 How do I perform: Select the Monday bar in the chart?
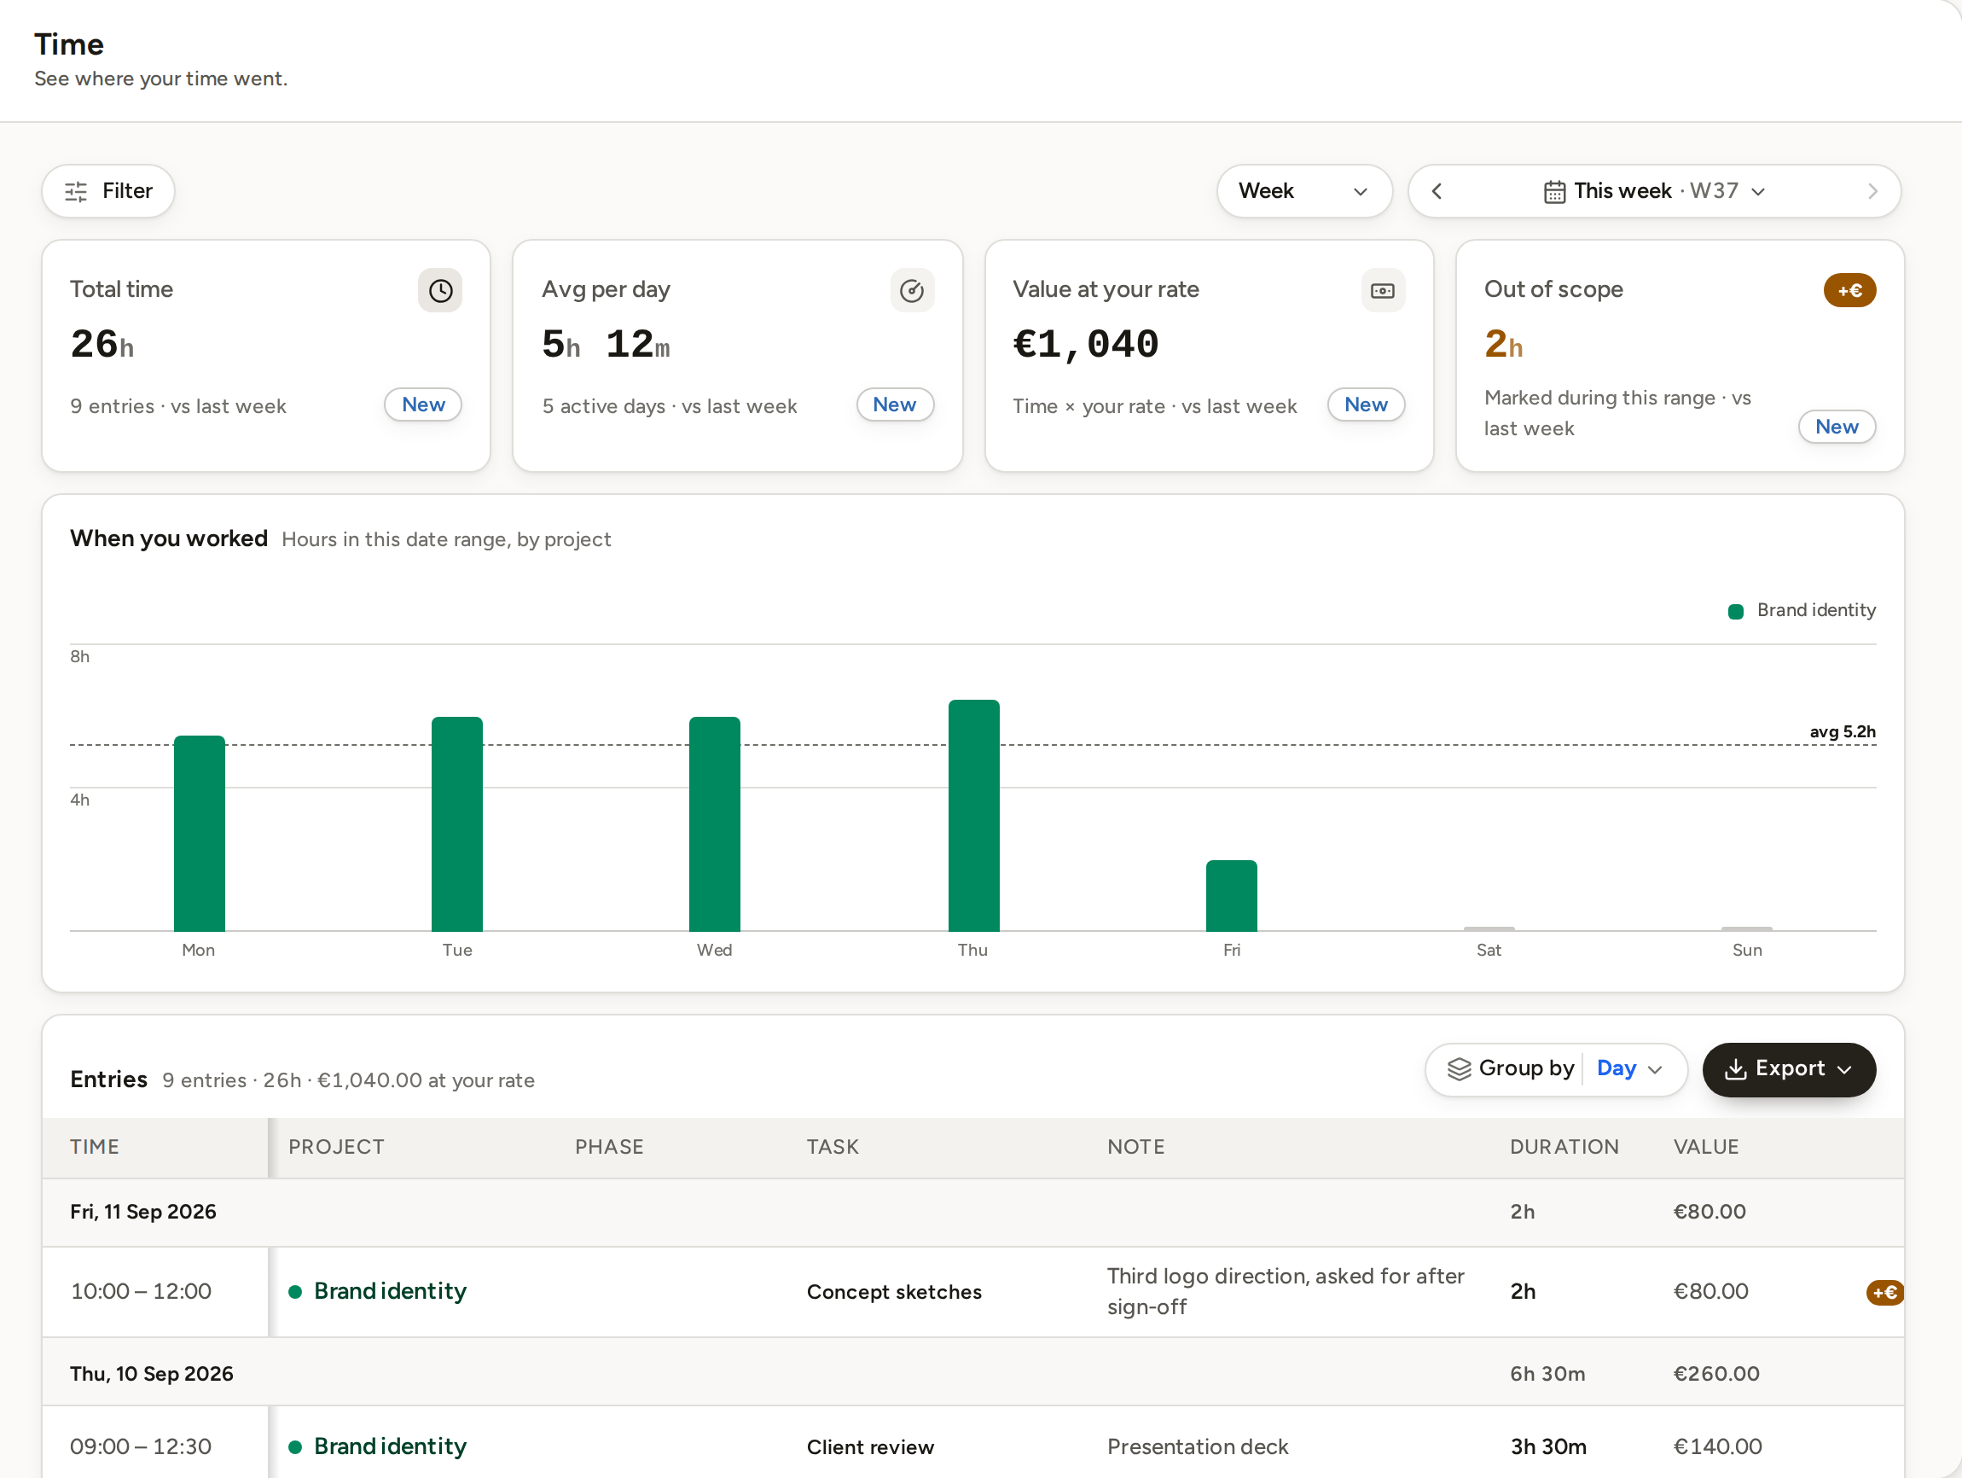click(200, 833)
